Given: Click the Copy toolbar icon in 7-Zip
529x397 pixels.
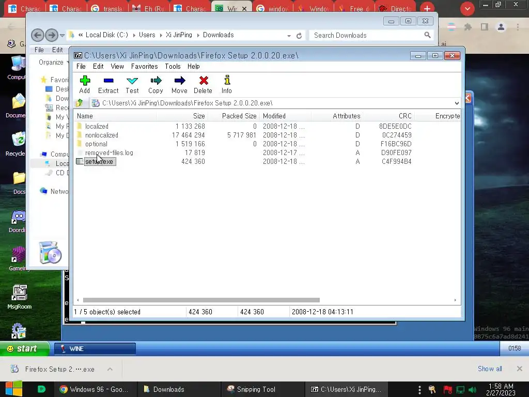Looking at the screenshot, I should point(155,84).
